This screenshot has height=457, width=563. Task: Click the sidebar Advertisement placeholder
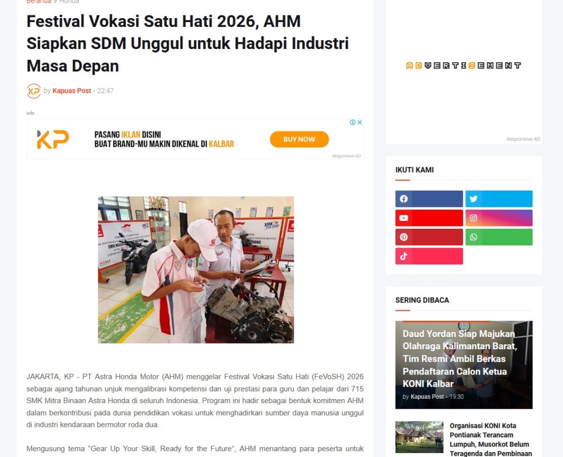tap(463, 65)
